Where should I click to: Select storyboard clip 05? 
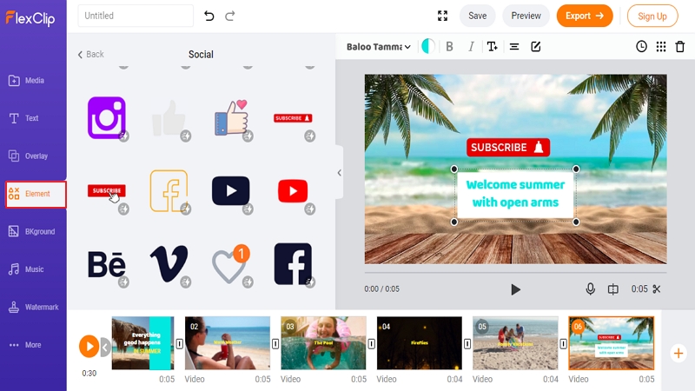point(515,343)
